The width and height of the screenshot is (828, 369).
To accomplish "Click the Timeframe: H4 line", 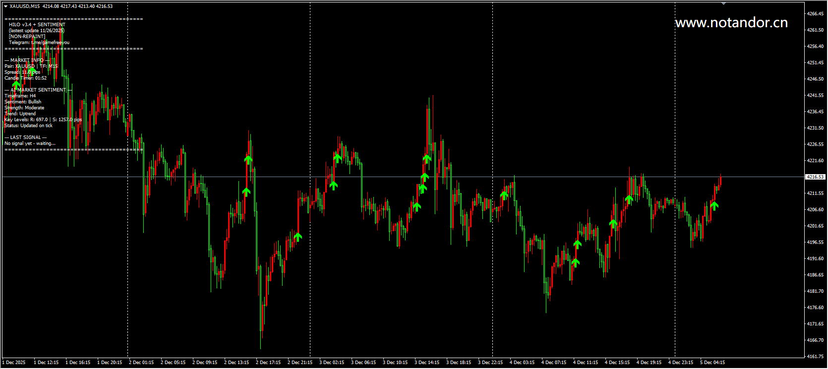I will point(20,96).
